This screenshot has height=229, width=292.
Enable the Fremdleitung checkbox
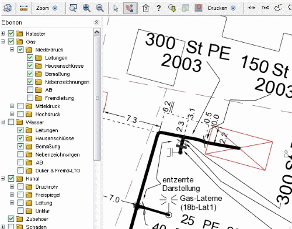tap(30, 98)
